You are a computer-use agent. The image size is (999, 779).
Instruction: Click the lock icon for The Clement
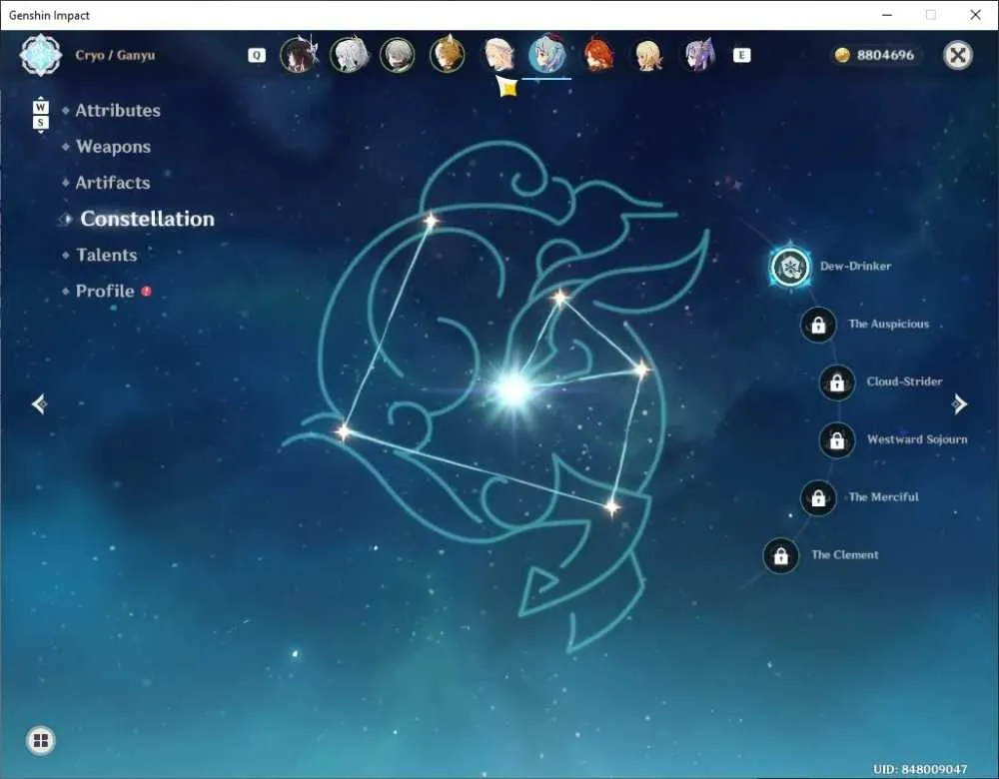point(780,555)
